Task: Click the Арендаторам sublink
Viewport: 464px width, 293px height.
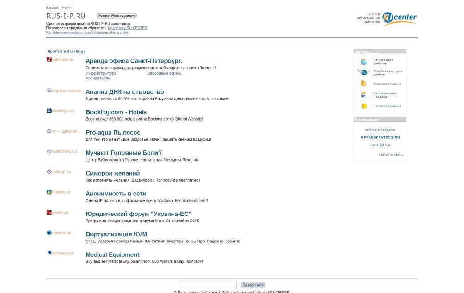Action: (x=98, y=78)
